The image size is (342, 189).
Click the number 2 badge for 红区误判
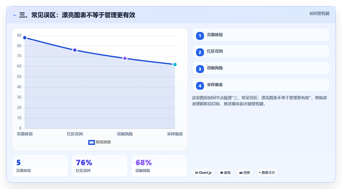(200, 52)
